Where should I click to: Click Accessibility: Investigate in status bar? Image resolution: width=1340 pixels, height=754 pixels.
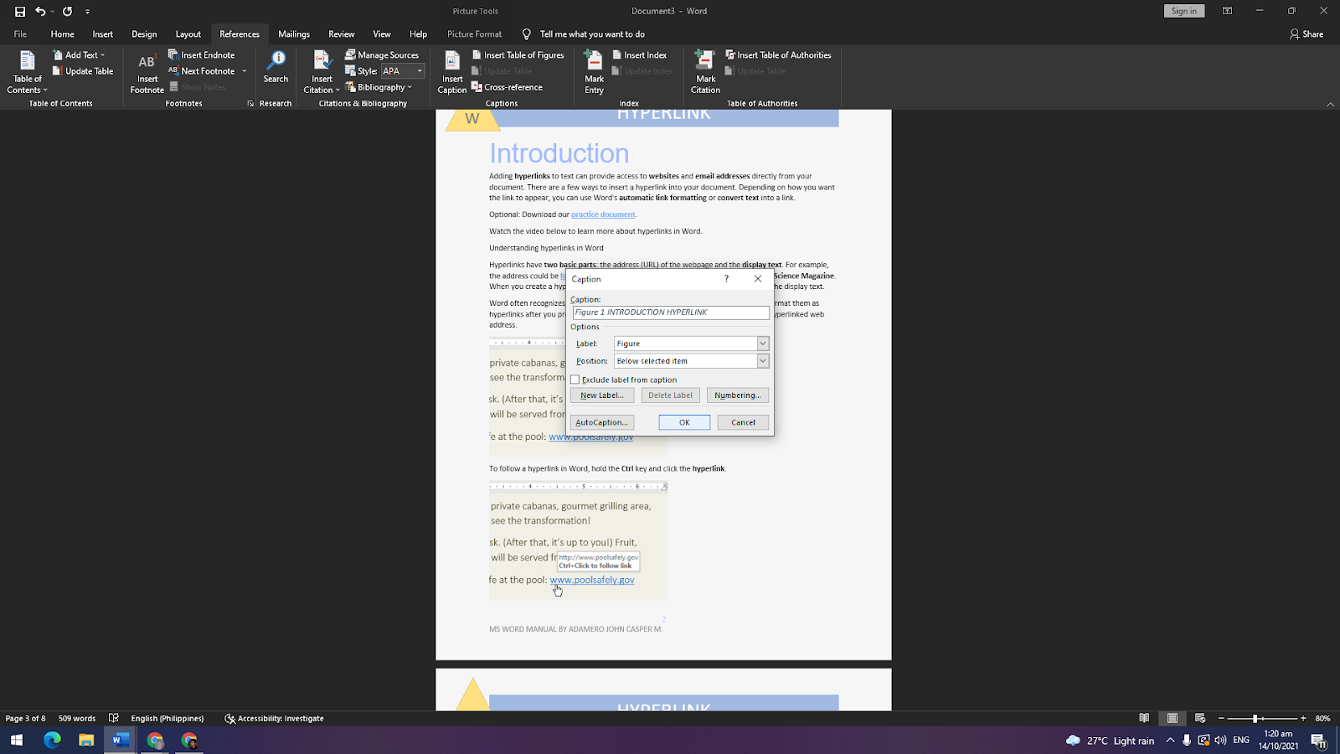tap(274, 718)
